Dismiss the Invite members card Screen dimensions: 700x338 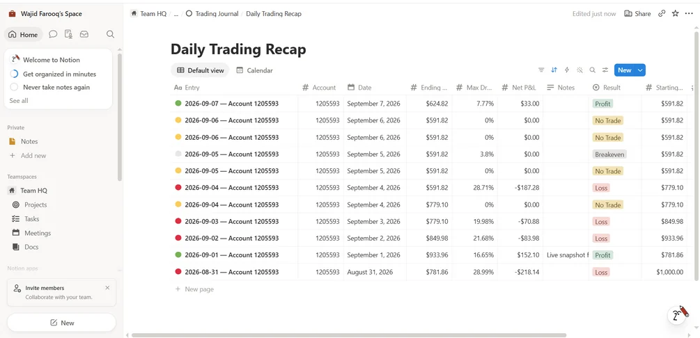(x=107, y=288)
